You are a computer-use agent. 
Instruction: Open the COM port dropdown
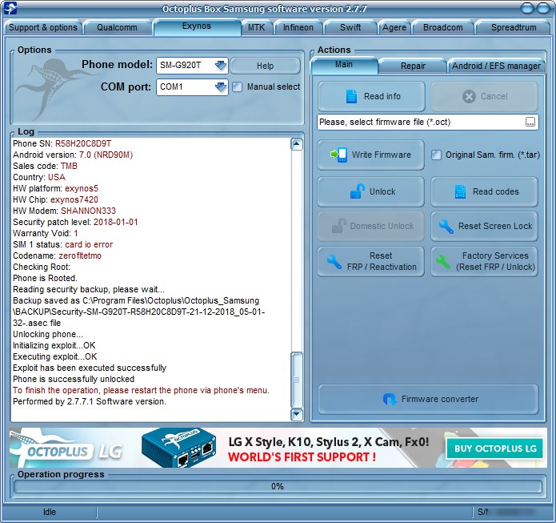tap(221, 86)
